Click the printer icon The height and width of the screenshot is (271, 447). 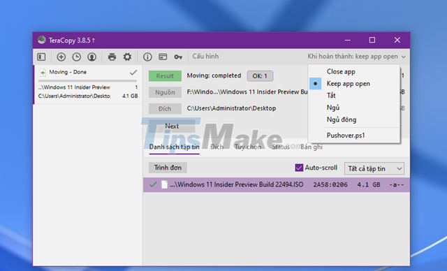112,57
